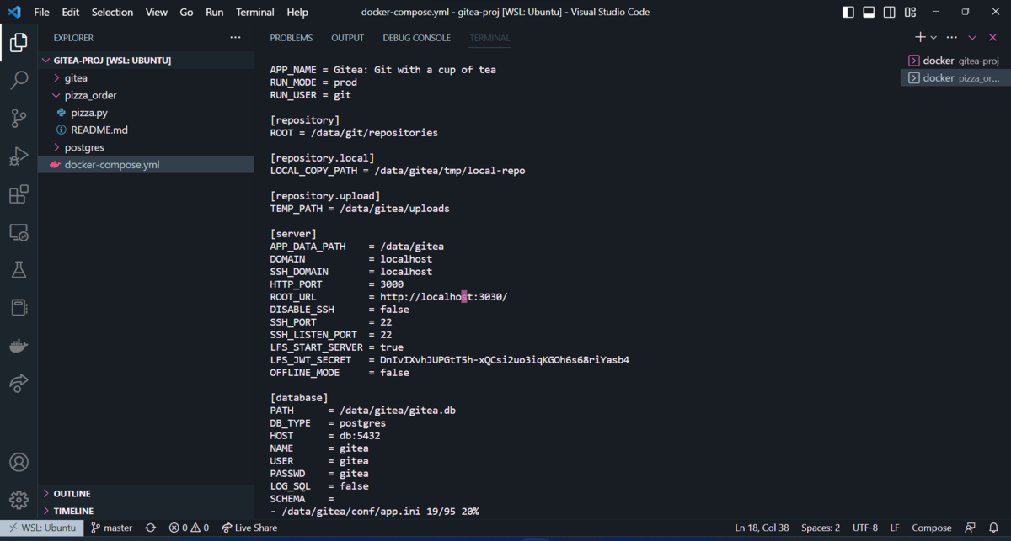The width and height of the screenshot is (1011, 541).
Task: Open notifications bell in status bar
Action: coord(994,528)
